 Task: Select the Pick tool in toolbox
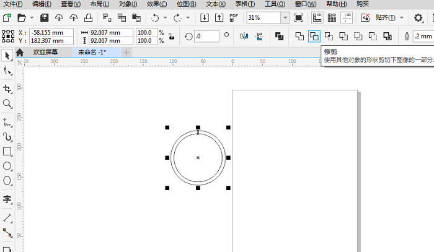pos(7,56)
